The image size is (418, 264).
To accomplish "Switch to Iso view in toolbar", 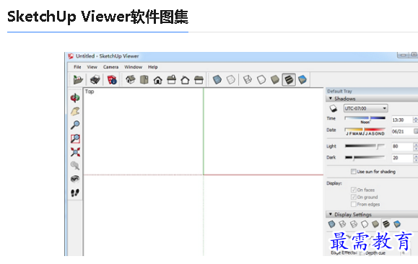I will point(131,79).
